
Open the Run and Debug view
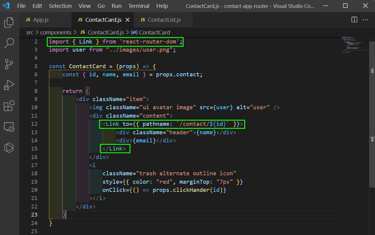(9, 85)
